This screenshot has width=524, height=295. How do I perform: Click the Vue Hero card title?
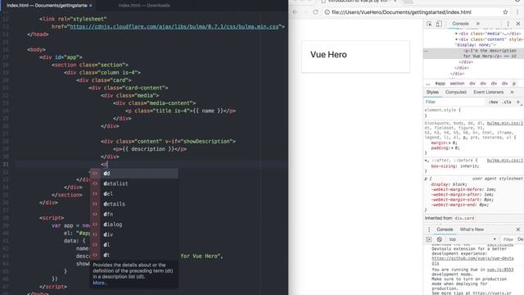328,55
